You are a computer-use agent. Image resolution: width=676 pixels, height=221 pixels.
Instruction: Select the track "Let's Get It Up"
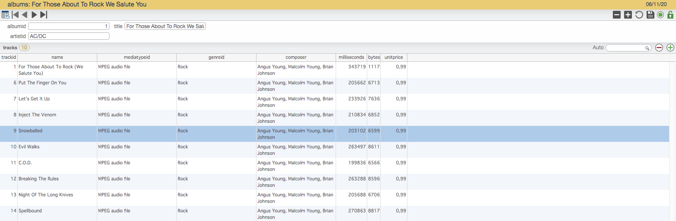point(335,102)
